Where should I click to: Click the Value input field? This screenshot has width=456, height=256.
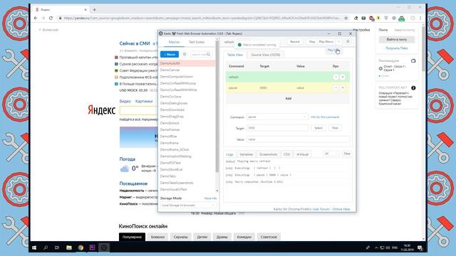click(298, 139)
